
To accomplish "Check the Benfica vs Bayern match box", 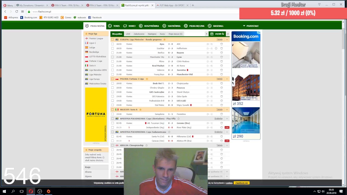I will (x=113, y=53).
